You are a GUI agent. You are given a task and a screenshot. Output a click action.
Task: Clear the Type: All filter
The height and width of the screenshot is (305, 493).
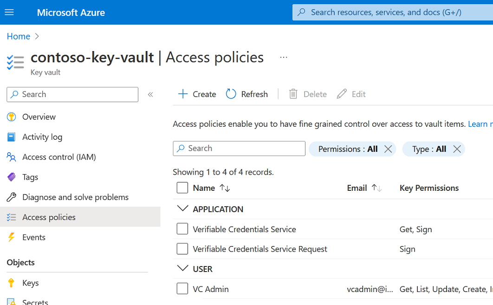coord(457,149)
